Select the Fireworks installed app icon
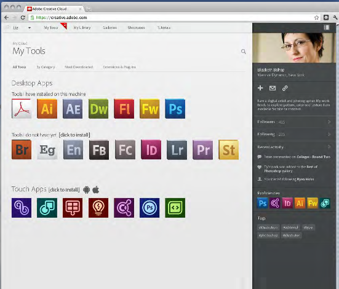Image resolution: width=339 pixels, height=289 pixels. coord(150,109)
